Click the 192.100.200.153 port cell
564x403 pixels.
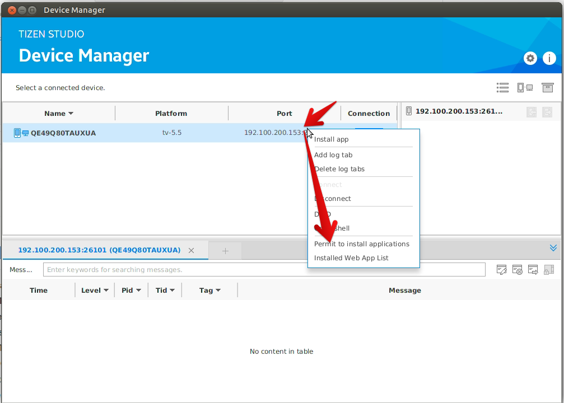[x=275, y=133]
